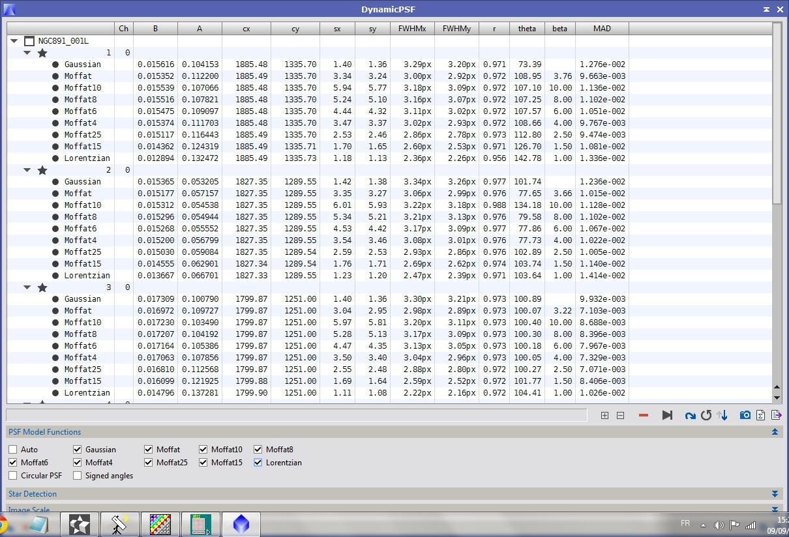The height and width of the screenshot is (537, 789).
Task: Uncheck the Moffat model checkbox
Action: [148, 450]
